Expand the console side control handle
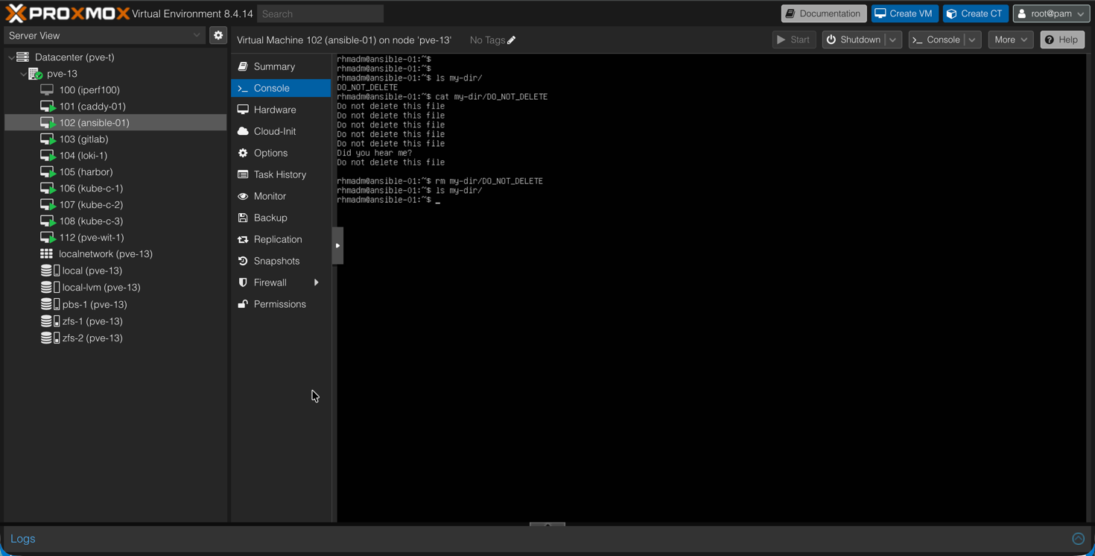The height and width of the screenshot is (556, 1095). coord(337,245)
